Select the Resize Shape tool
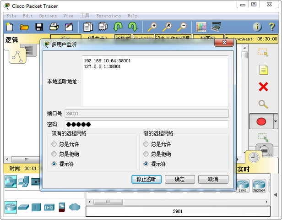 point(264,137)
